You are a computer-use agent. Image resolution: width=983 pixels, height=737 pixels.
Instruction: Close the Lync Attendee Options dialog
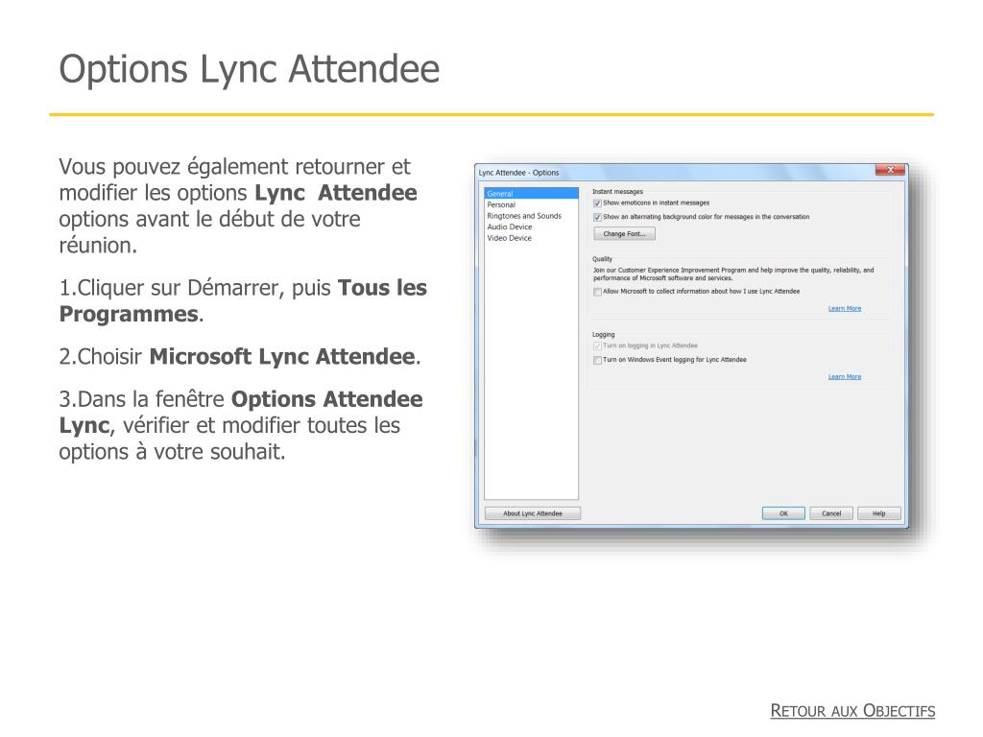click(890, 170)
